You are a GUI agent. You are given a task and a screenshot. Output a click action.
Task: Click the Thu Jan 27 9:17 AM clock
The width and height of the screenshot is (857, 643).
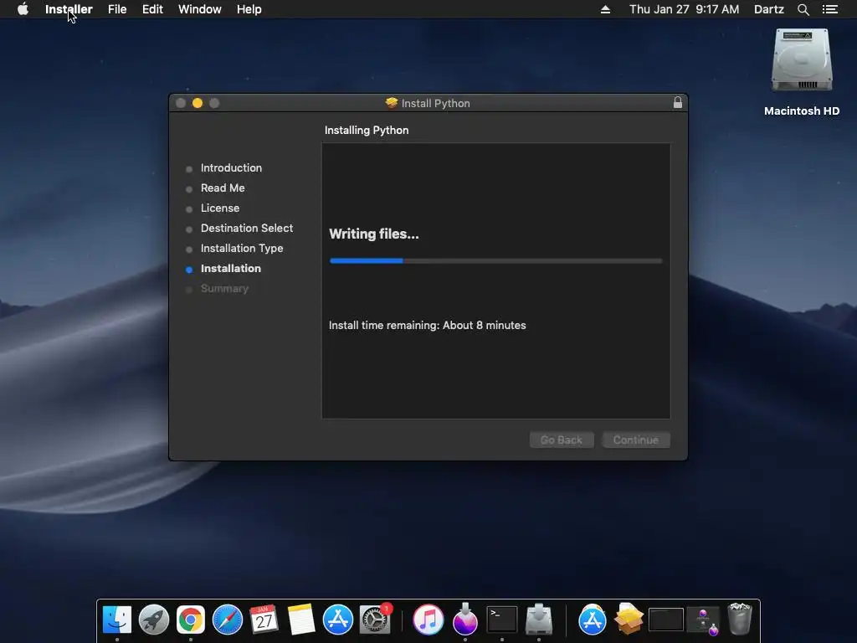pos(685,9)
